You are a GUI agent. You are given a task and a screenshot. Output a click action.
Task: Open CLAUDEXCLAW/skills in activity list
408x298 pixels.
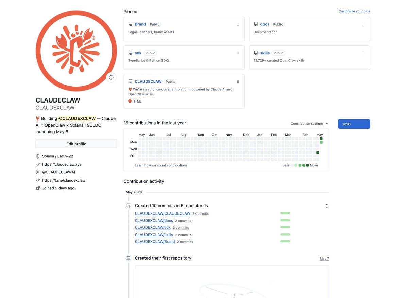pyautogui.click(x=154, y=235)
